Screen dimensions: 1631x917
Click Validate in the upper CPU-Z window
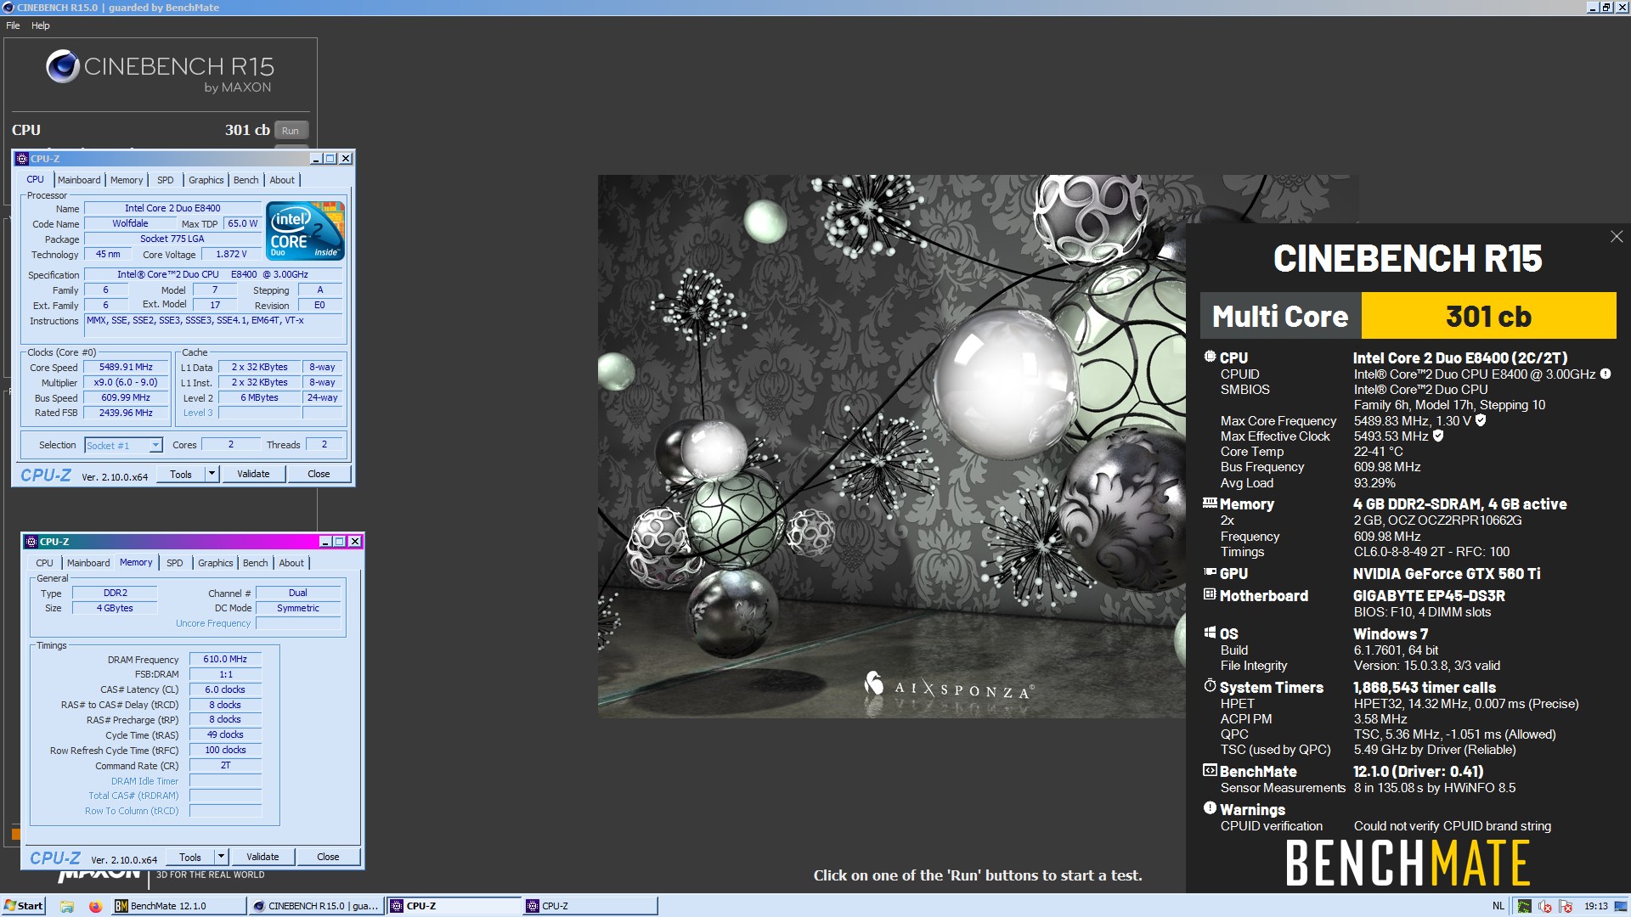click(253, 474)
